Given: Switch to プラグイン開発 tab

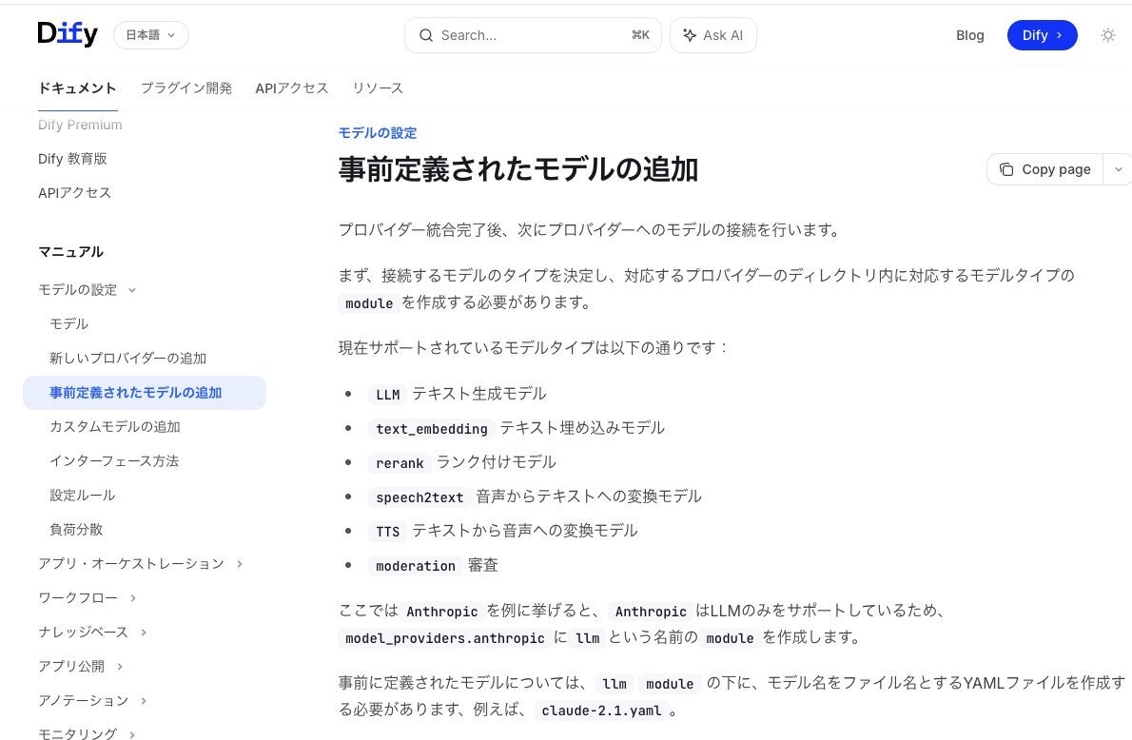Looking at the screenshot, I should coord(186,88).
